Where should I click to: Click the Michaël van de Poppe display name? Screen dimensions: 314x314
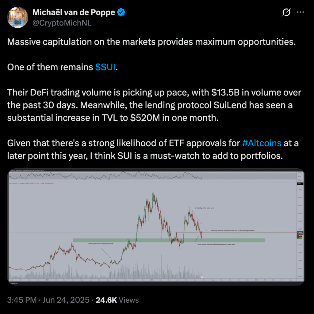[x=74, y=12]
